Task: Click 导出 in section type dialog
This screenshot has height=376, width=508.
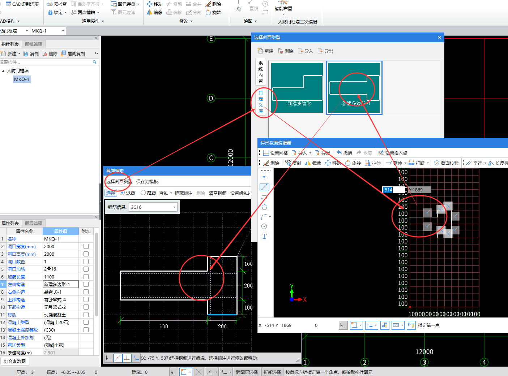Action: (325, 51)
